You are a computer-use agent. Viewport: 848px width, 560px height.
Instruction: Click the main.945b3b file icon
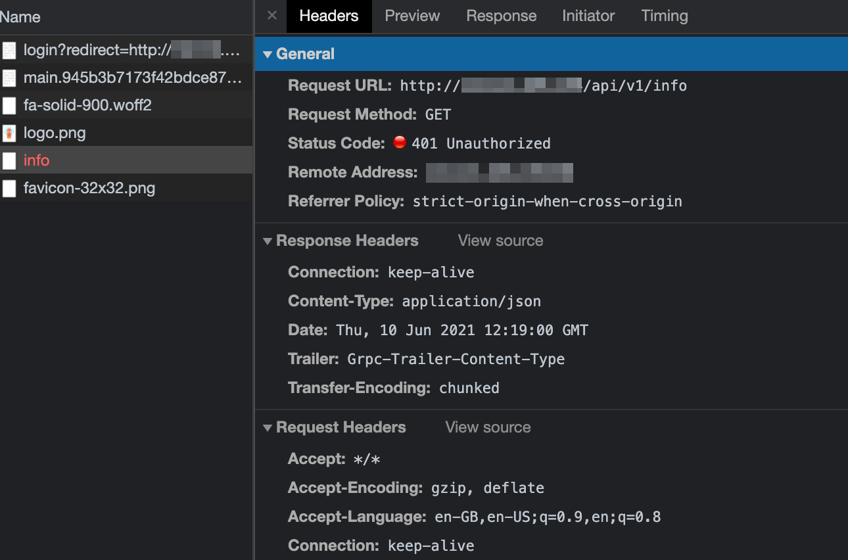[9, 78]
